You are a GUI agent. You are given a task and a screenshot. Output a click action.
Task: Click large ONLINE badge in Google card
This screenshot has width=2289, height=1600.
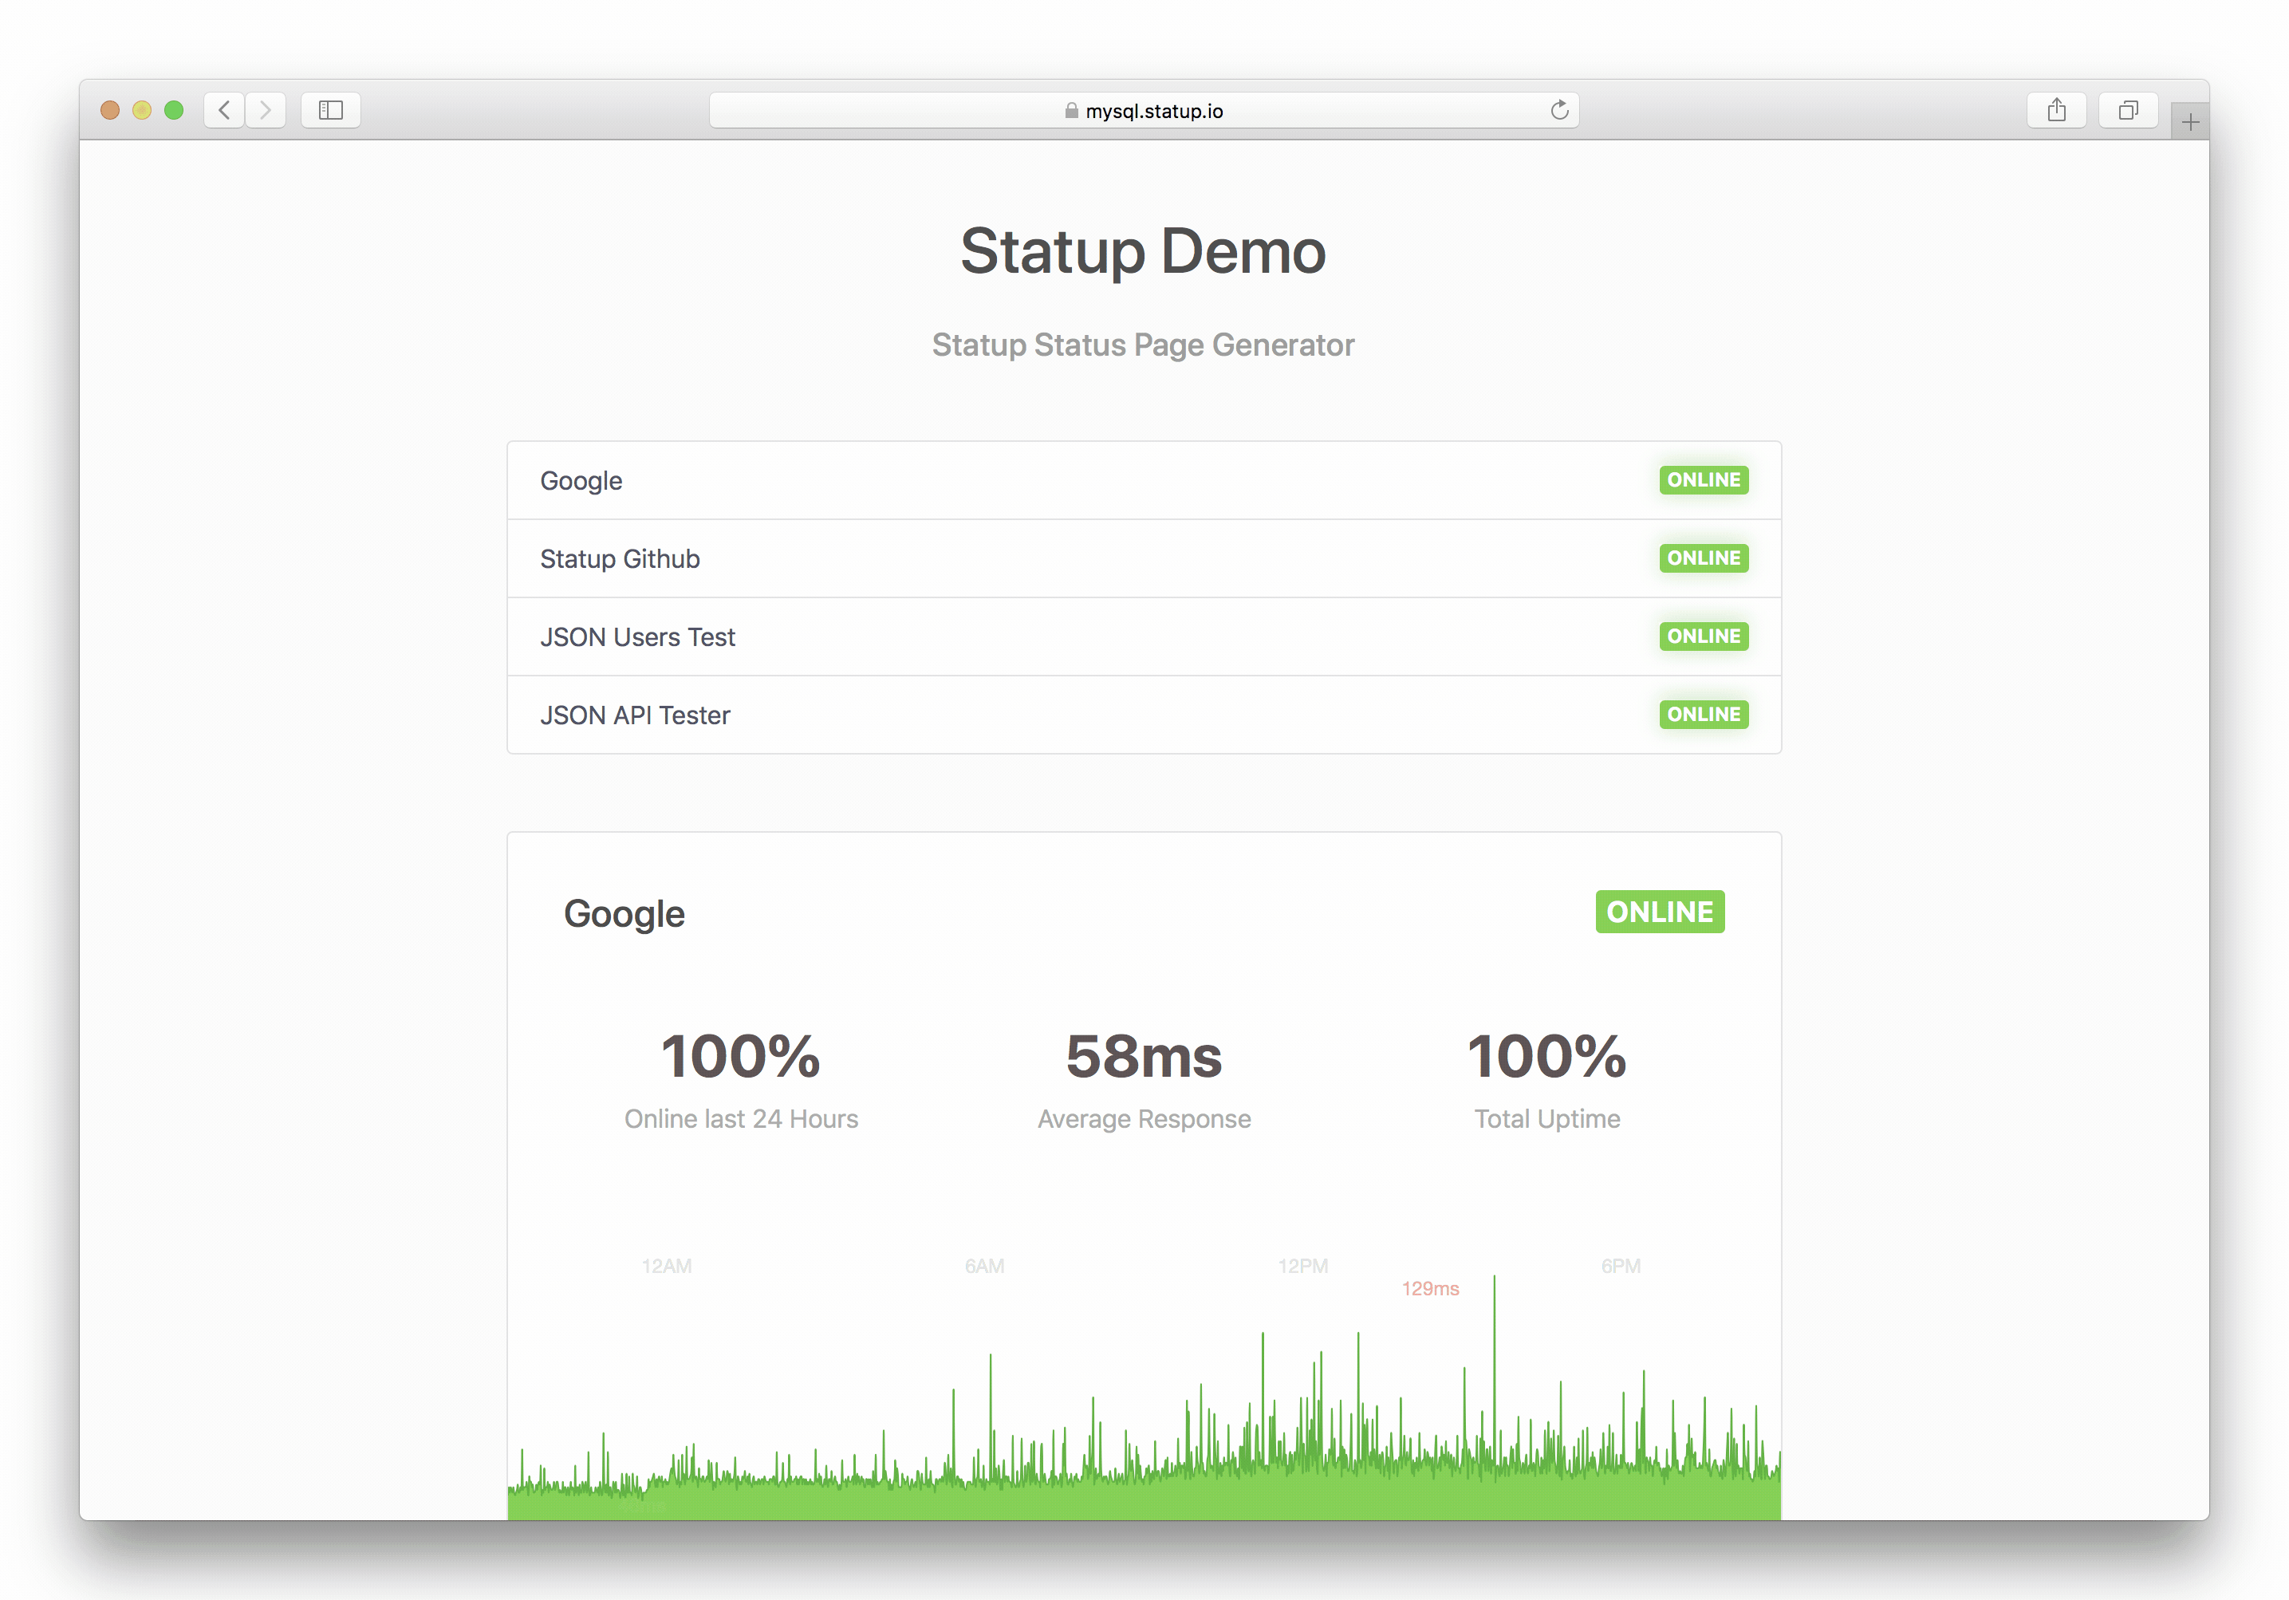coord(1659,912)
